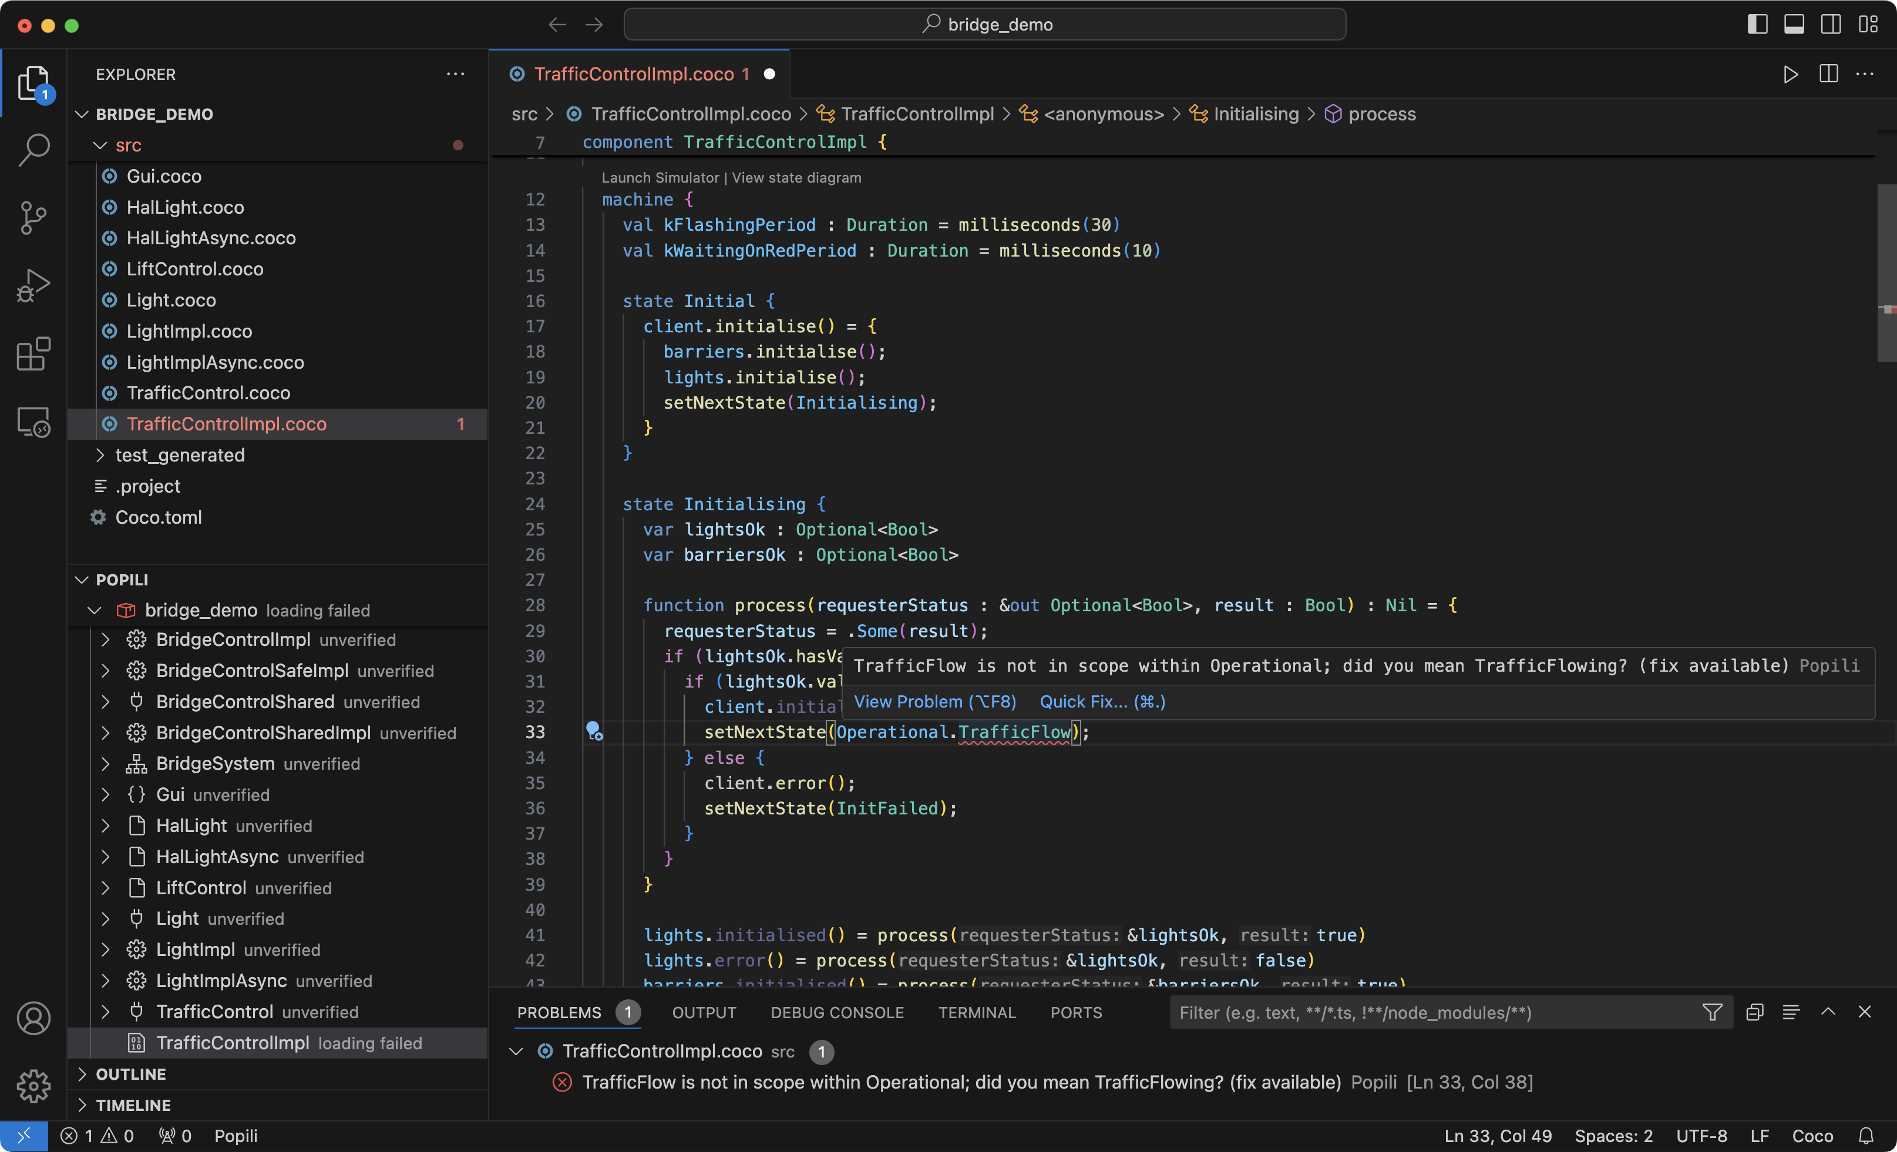Toggle the bottom panel visibility

click(1794, 25)
